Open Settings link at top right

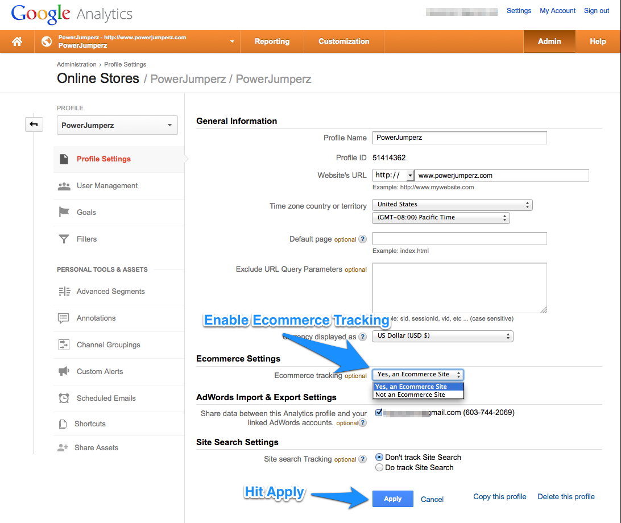[519, 11]
